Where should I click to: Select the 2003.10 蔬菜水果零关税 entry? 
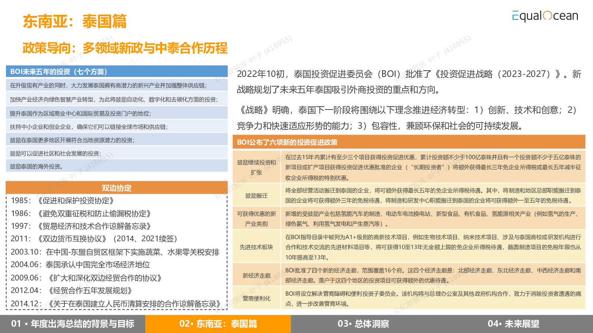pos(115,252)
